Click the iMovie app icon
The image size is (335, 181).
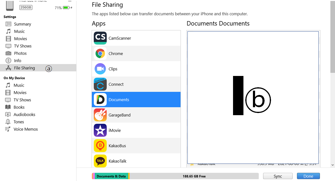[100, 130]
